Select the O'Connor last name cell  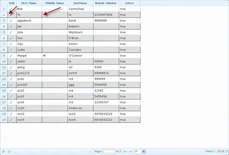coord(80,55)
